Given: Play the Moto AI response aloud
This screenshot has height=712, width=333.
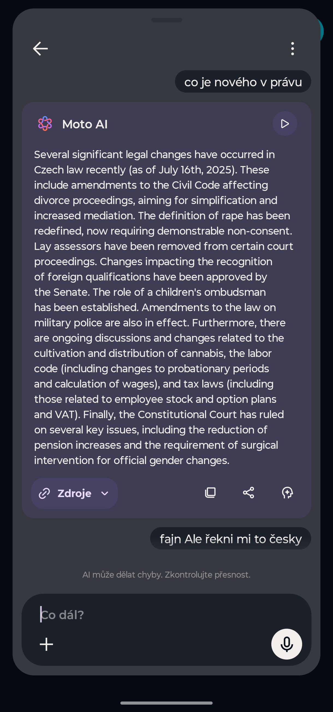Looking at the screenshot, I should point(285,123).
